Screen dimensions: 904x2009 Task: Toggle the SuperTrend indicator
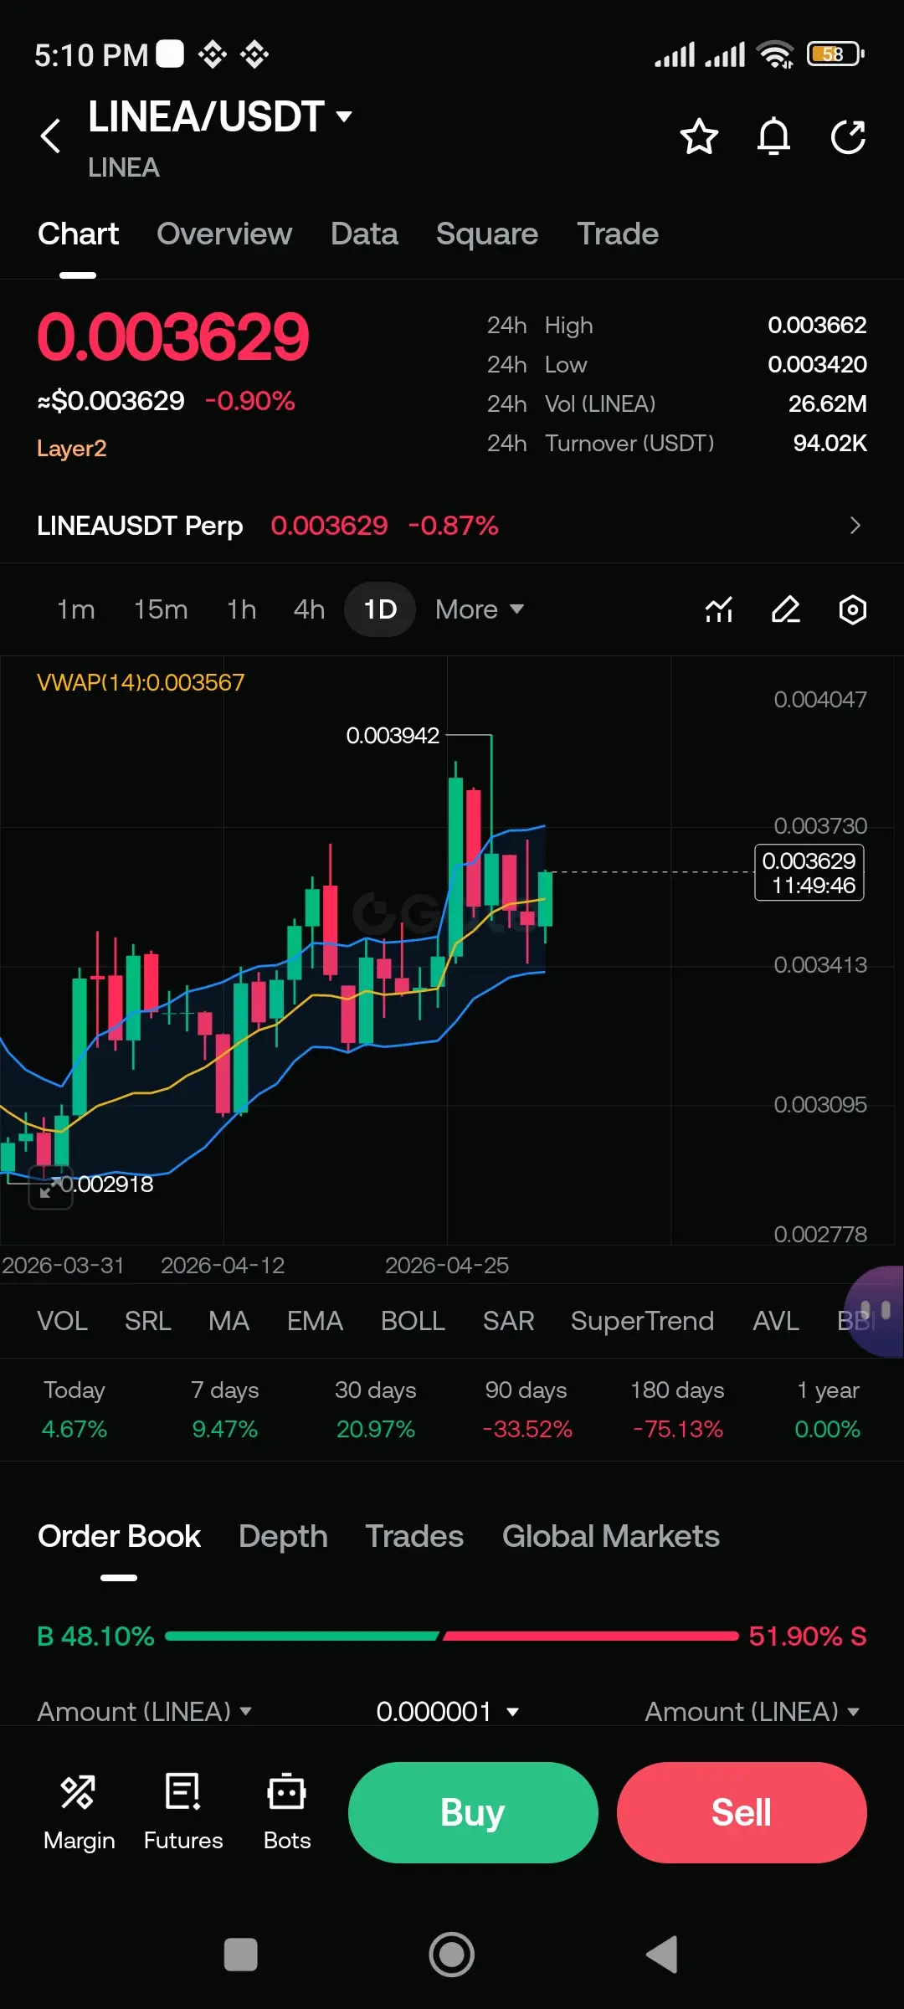pos(642,1321)
